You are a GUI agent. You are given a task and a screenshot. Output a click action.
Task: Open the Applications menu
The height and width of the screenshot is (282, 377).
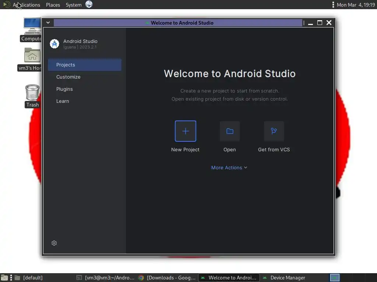click(27, 5)
